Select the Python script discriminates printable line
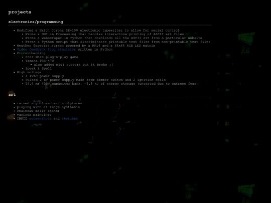 click(118, 42)
